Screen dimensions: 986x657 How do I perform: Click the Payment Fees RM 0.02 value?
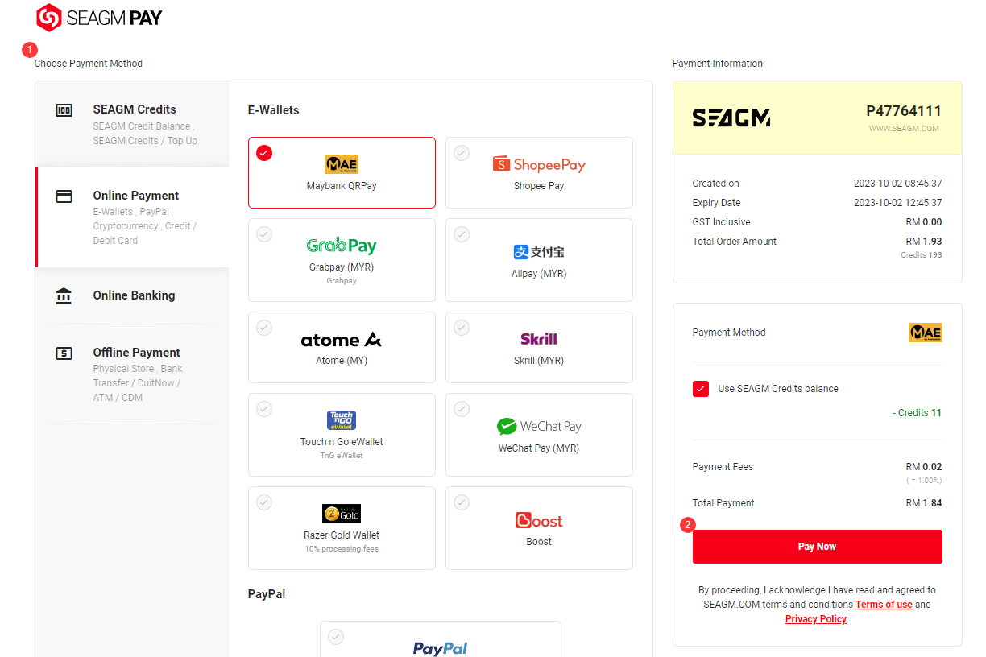[924, 467]
